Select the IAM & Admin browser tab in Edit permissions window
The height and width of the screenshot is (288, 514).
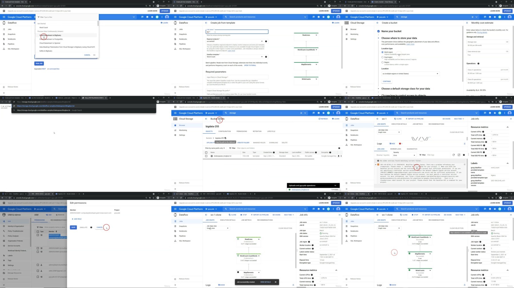pos(40,194)
